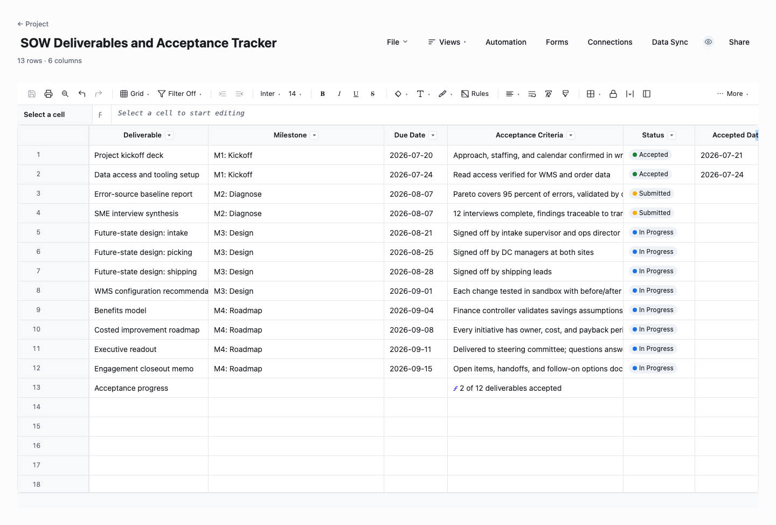Screen dimensions: 776x525
Task: Open the Due Date column filter arrow
Action: tap(433, 135)
